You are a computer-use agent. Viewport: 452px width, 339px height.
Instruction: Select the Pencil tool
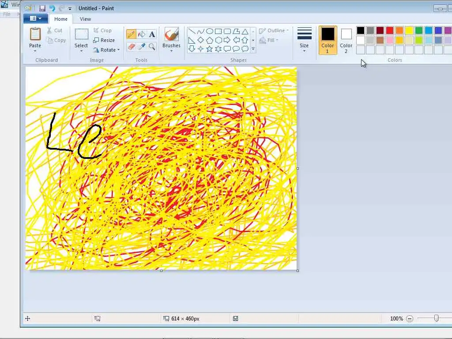click(x=131, y=34)
